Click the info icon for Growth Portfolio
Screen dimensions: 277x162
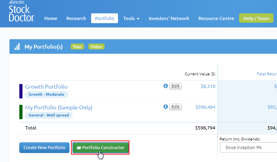pos(165,86)
